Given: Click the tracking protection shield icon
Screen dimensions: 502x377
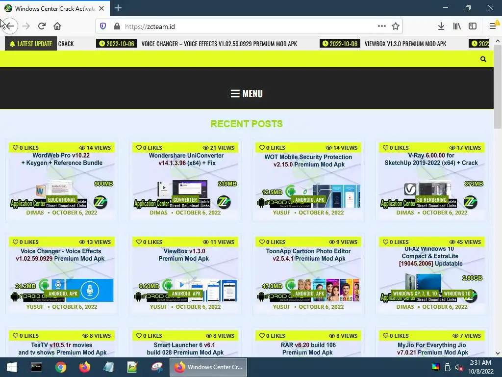Looking at the screenshot, I should 103,27.
